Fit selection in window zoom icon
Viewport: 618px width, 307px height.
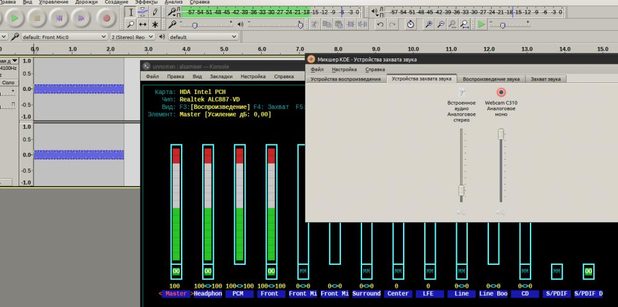coord(453,24)
